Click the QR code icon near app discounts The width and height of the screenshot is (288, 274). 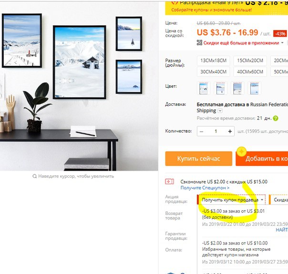tap(199, 43)
